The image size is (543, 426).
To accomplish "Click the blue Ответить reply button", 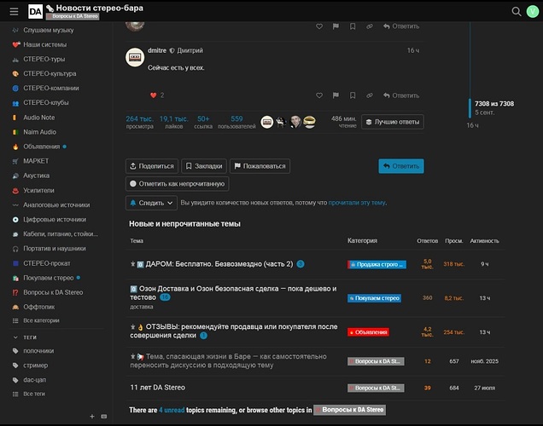I will 401,166.
